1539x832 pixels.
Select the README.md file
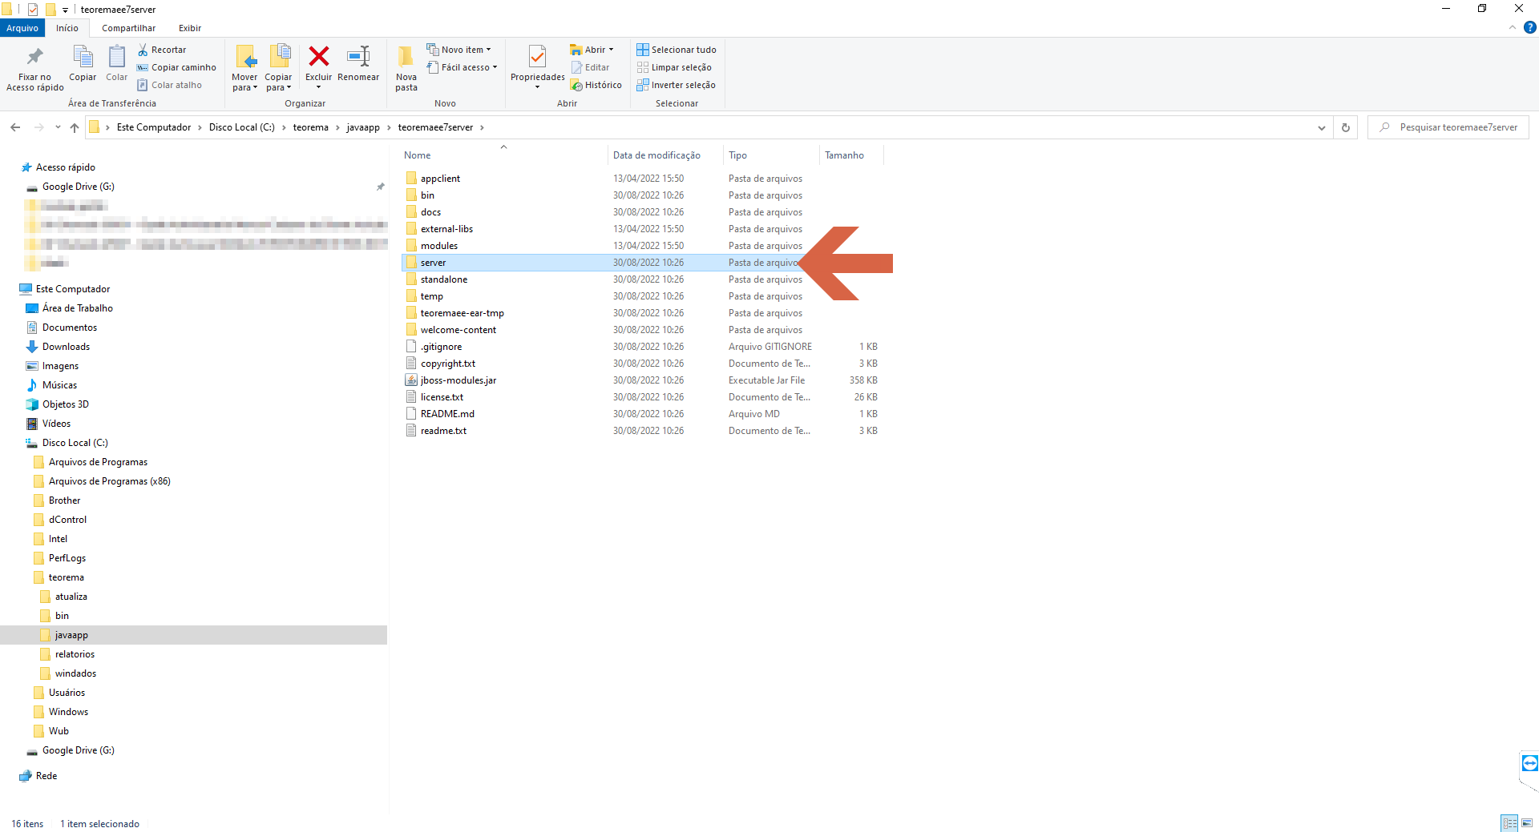point(447,414)
